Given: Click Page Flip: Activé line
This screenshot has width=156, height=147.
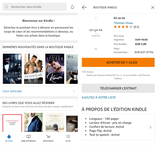Looking at the screenshot, I should point(100,131).
